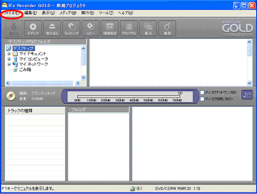Image resolution: width=257 pixels, height=194 pixels.
Task: Click the folder tree scroll left arrow
Action: pos(8,83)
